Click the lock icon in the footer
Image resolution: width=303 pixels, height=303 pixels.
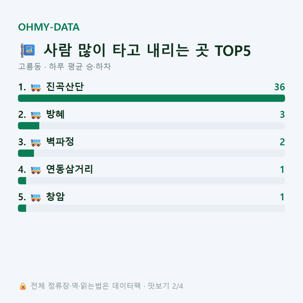tap(23, 286)
